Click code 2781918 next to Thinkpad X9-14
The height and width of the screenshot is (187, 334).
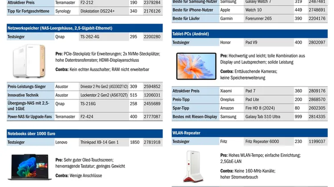point(151,143)
